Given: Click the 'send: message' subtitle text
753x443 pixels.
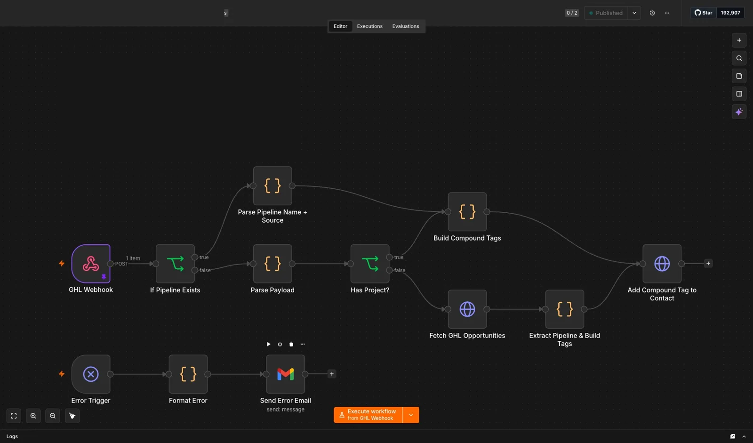Looking at the screenshot, I should pyautogui.click(x=286, y=410).
